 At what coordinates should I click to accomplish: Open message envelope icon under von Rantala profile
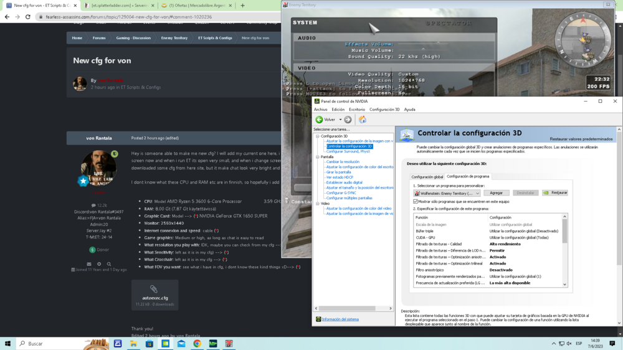tap(89, 264)
